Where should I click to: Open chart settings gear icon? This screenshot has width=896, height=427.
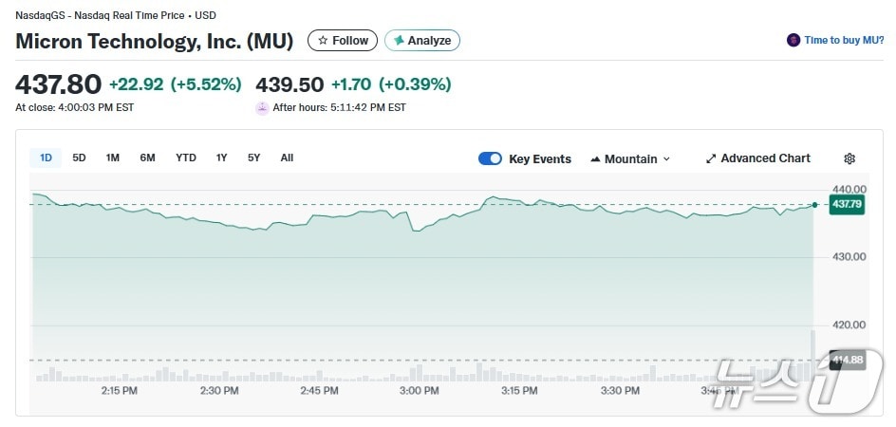(849, 158)
